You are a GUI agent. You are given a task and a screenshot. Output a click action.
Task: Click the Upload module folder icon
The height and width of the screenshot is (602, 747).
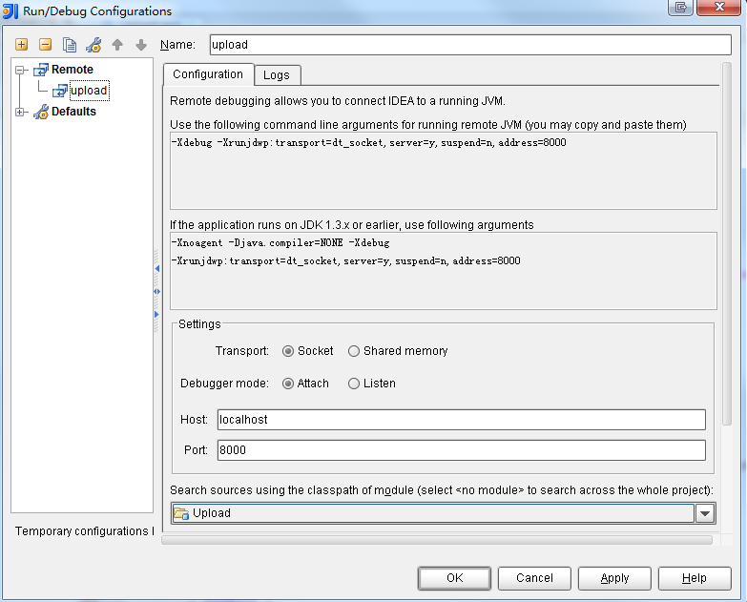pyautogui.click(x=181, y=513)
